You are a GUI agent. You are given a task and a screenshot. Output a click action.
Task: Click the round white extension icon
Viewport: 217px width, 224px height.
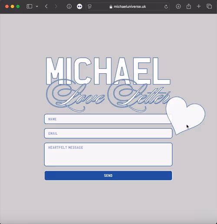point(79,6)
